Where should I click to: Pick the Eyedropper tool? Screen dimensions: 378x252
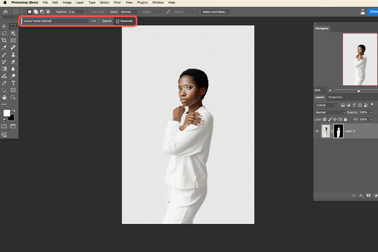[4, 48]
